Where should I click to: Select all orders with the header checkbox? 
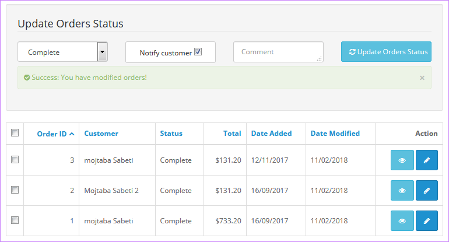tap(15, 133)
